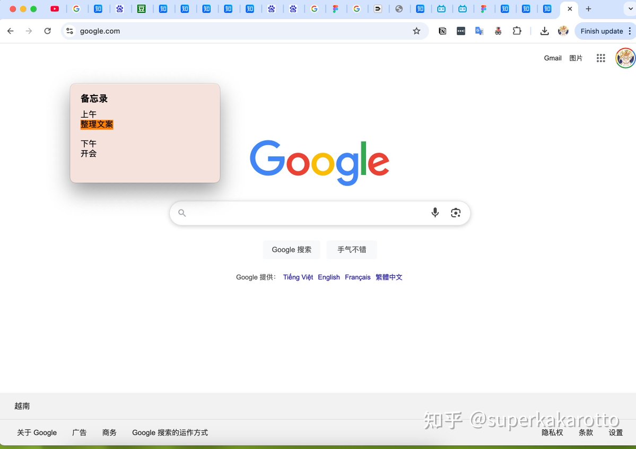Screen dimensions: 636x449
Task: Click the Google logo
Action: click(x=320, y=163)
